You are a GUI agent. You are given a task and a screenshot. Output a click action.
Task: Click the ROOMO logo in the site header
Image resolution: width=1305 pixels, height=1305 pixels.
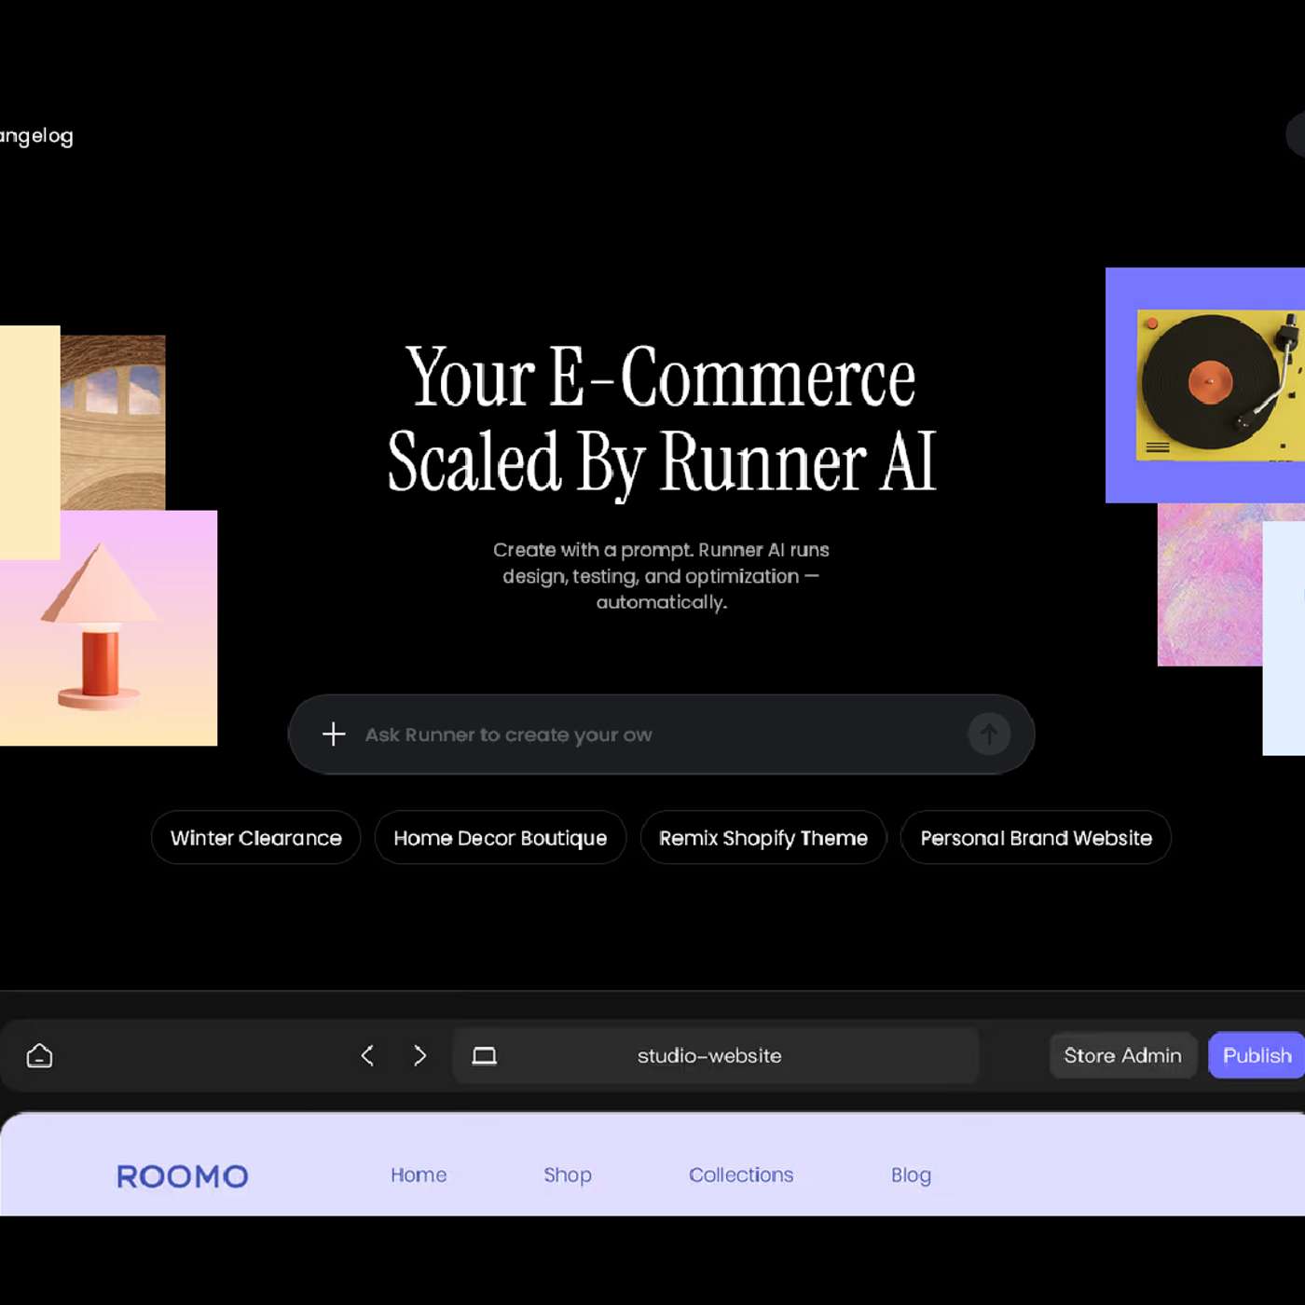click(x=182, y=1175)
